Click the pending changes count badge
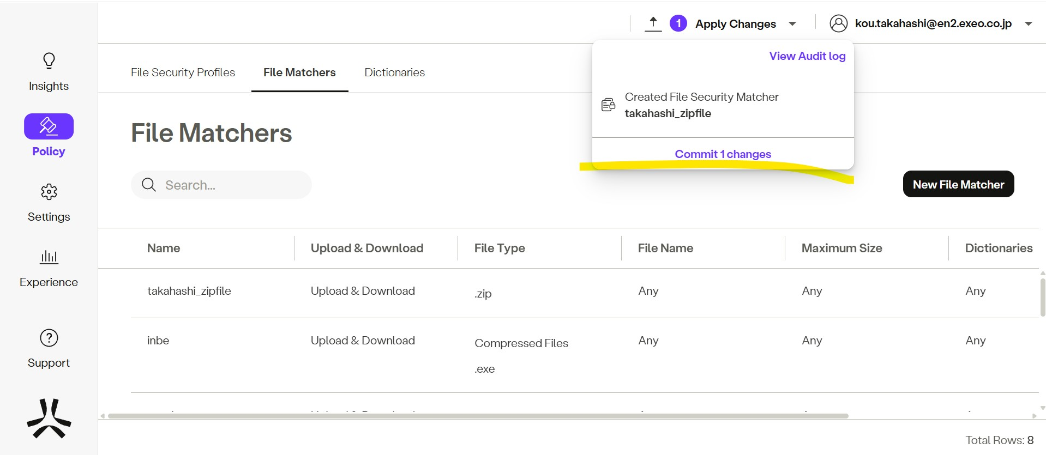 click(x=678, y=23)
